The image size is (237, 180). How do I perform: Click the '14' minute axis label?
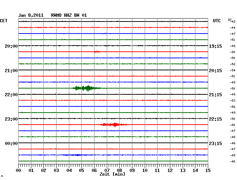195,170
